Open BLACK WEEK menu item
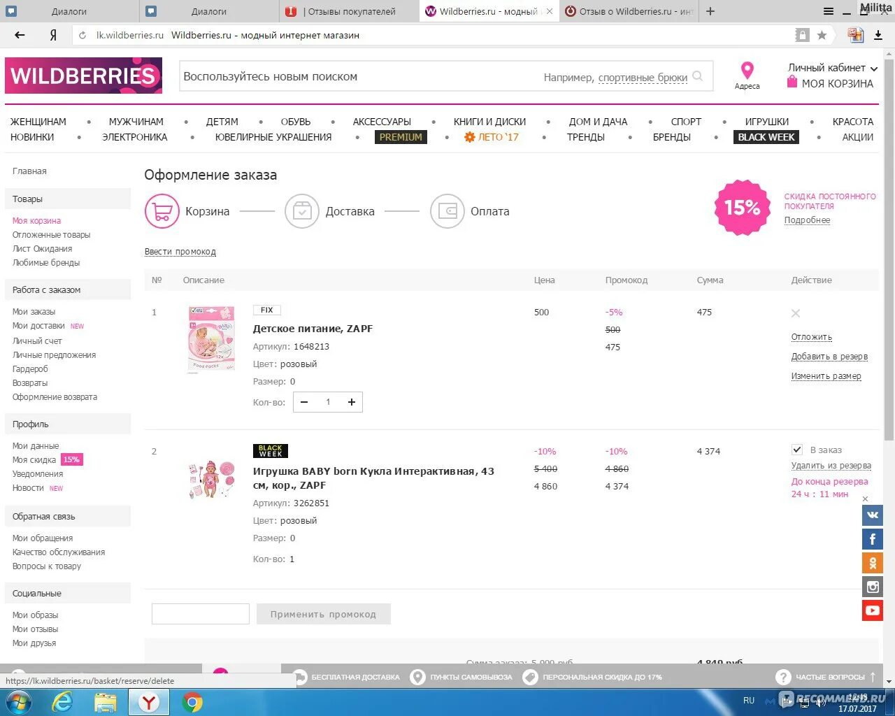 coord(766,137)
